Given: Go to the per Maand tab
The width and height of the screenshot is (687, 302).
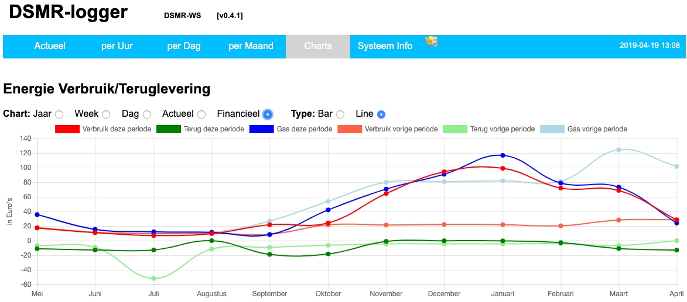Looking at the screenshot, I should [251, 46].
